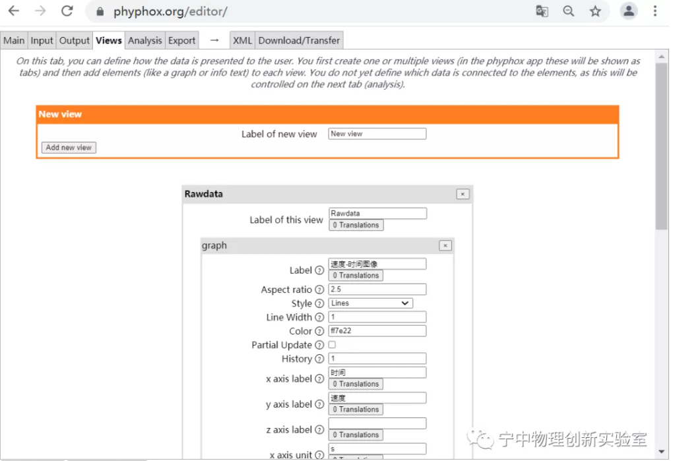675x461 pixels.
Task: Open Translations for the x axis label
Action: pyautogui.click(x=356, y=383)
